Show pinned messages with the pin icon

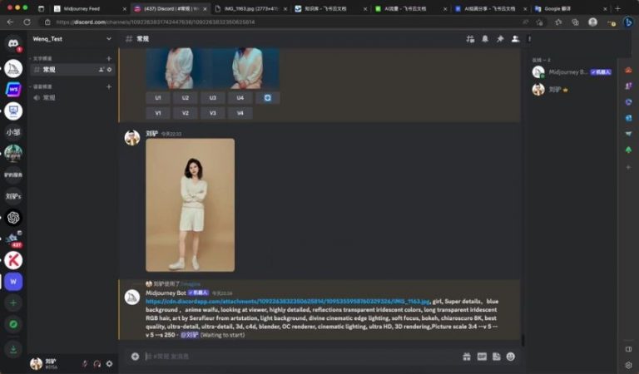pyautogui.click(x=500, y=38)
